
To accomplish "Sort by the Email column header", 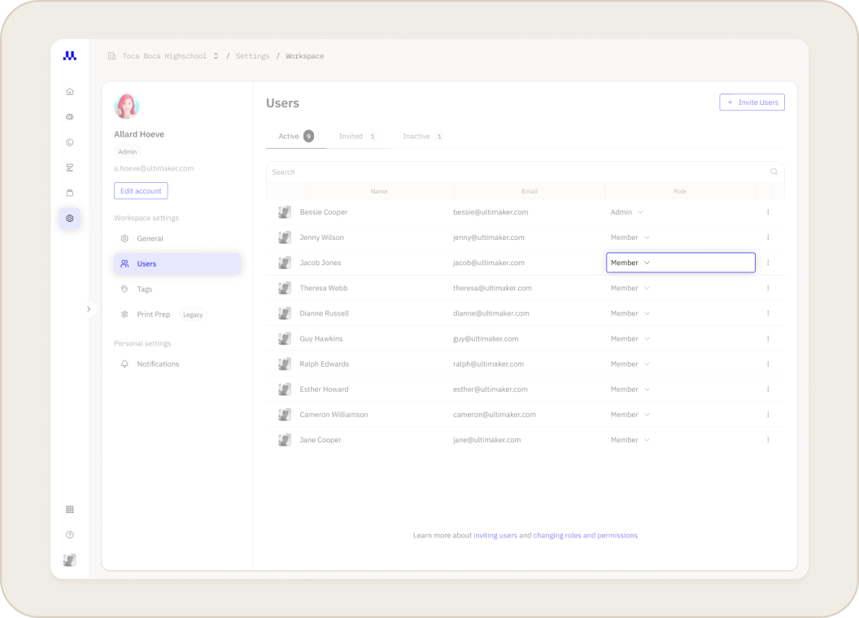I will pyautogui.click(x=530, y=191).
